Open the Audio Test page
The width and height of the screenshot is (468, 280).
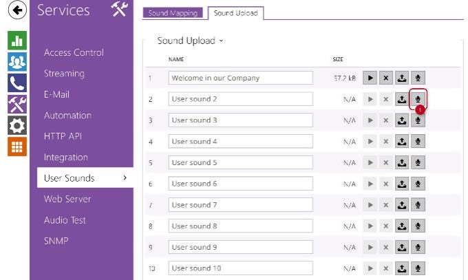65,220
